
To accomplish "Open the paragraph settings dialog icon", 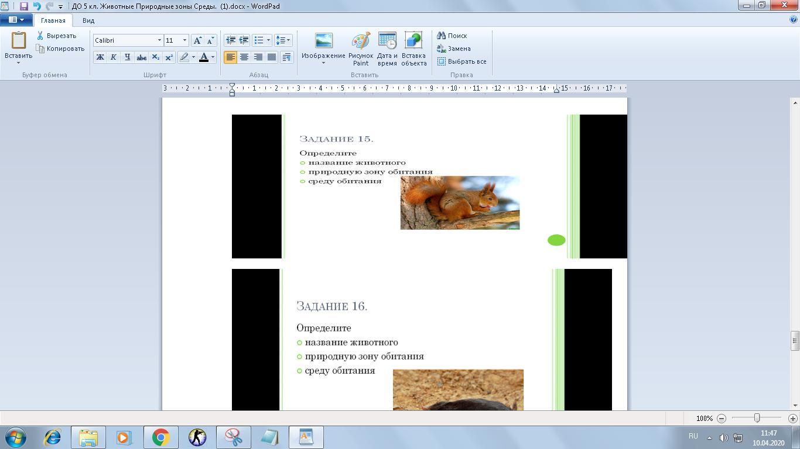I will pyautogui.click(x=286, y=57).
